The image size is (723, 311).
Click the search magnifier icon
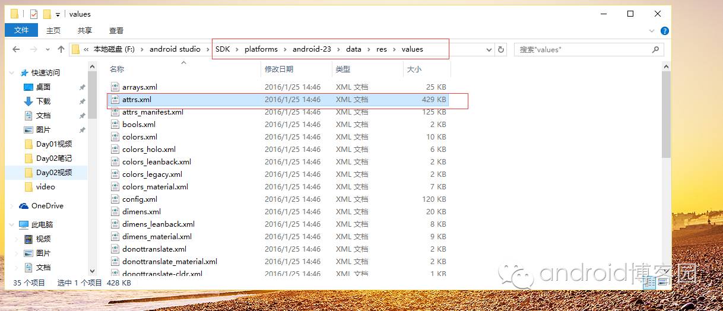tap(657, 50)
